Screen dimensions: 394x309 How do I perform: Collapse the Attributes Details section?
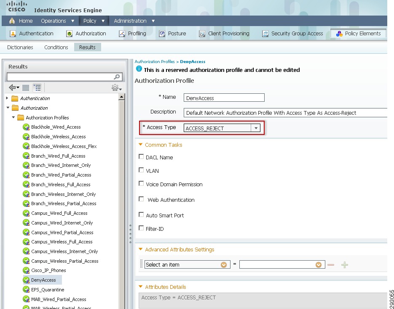coord(141,286)
